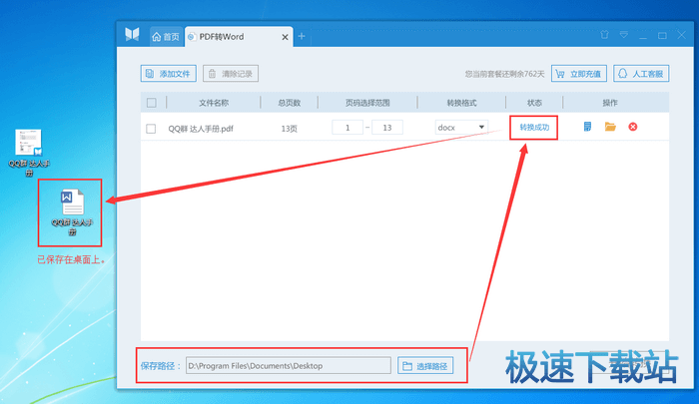
Task: Open the 首页 home tab
Action: pyautogui.click(x=166, y=37)
